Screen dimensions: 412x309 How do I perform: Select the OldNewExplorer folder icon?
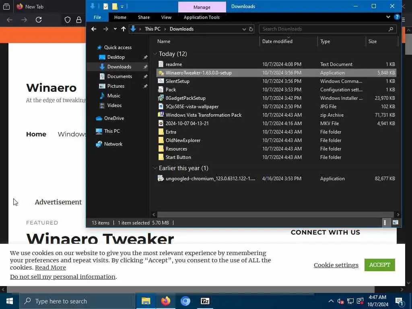point(161,140)
